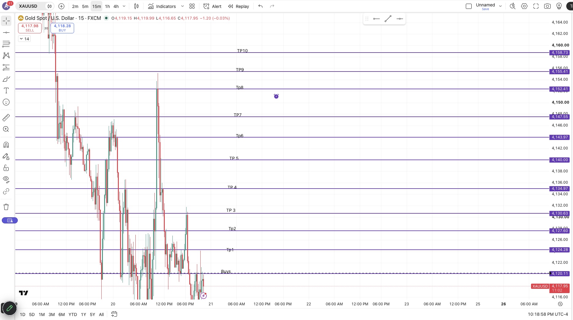Switch to the 4h timeframe
The image size is (573, 320).
point(116,6)
